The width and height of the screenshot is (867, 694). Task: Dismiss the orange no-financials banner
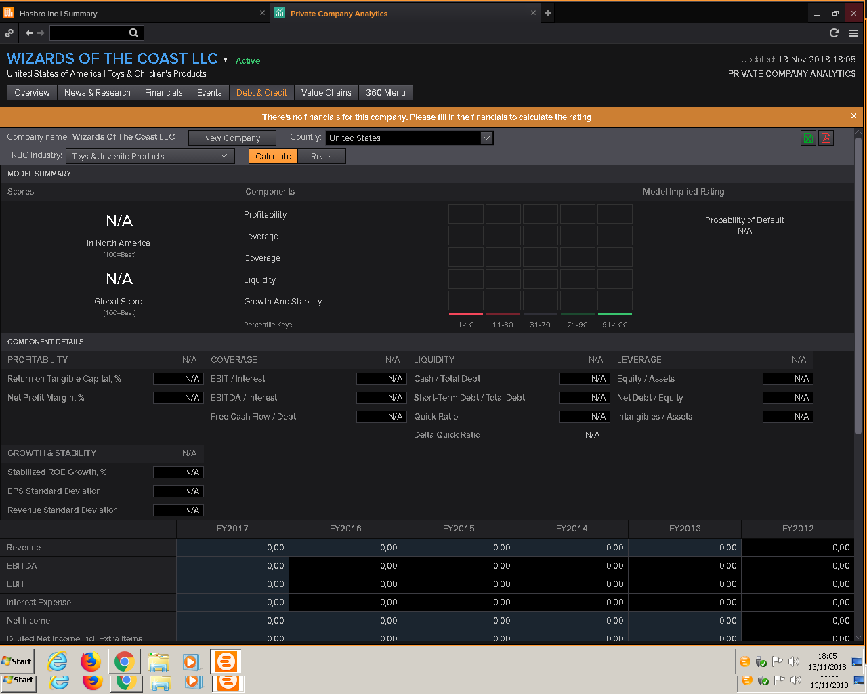(853, 116)
